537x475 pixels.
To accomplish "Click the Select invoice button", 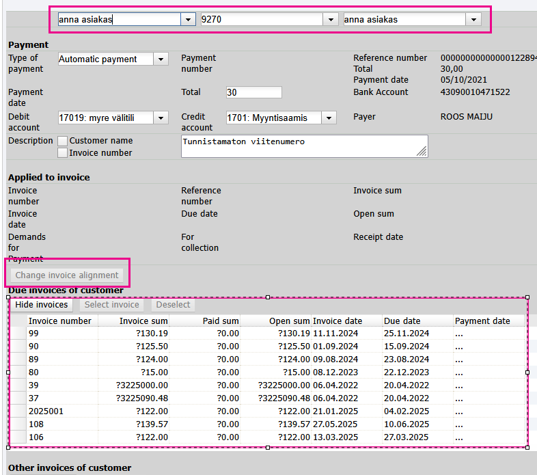I will 111,305.
